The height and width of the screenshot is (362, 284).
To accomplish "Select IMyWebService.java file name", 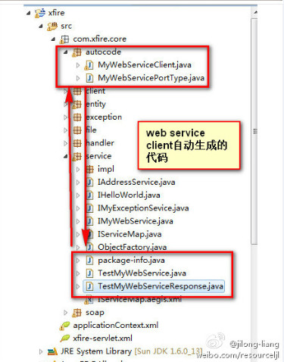I will (136, 221).
